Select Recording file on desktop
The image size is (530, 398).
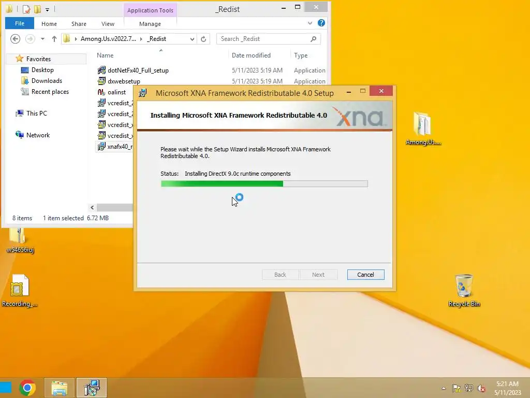(20, 290)
